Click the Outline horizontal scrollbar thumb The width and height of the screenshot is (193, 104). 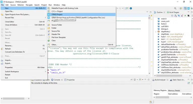click(169, 76)
